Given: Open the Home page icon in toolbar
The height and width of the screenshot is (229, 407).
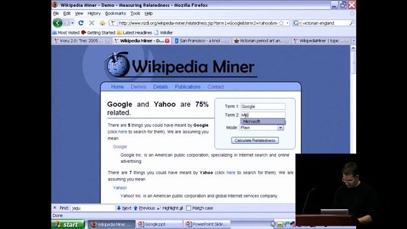Looking at the screenshot, I should 102,23.
